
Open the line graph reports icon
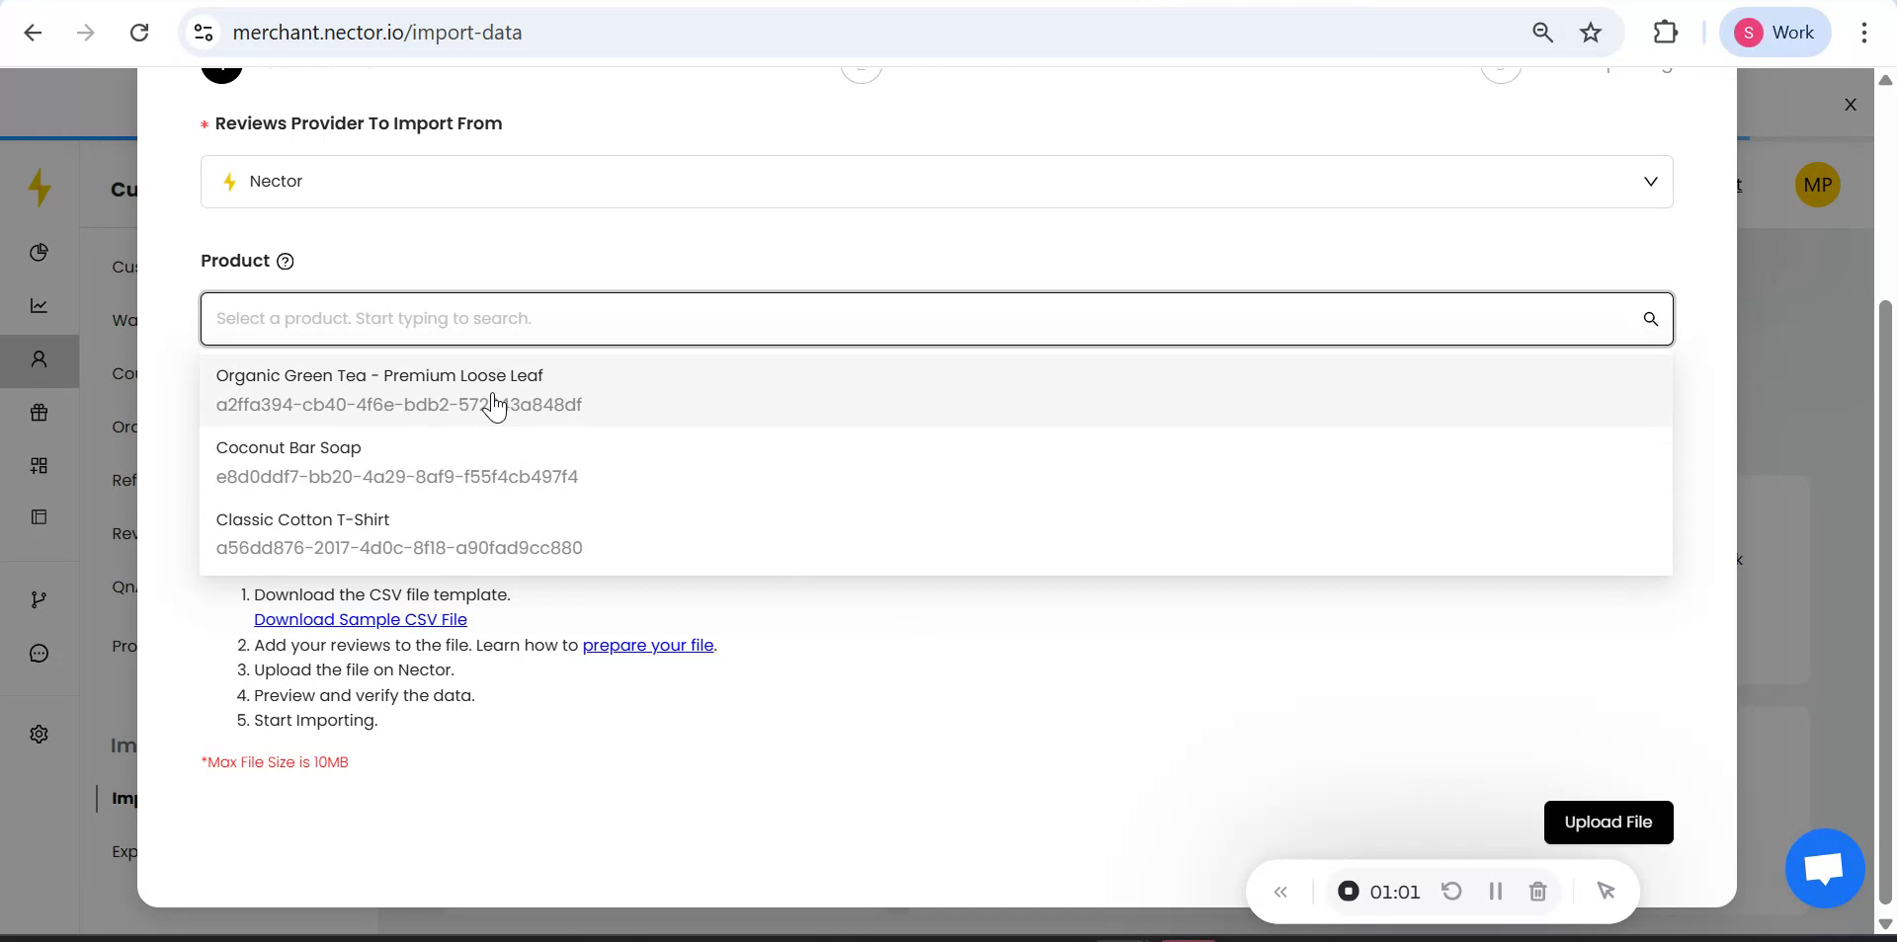[x=39, y=306]
